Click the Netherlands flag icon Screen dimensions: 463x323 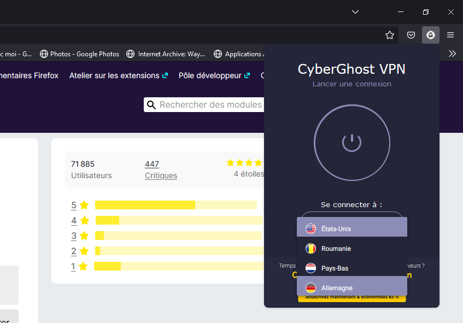310,268
